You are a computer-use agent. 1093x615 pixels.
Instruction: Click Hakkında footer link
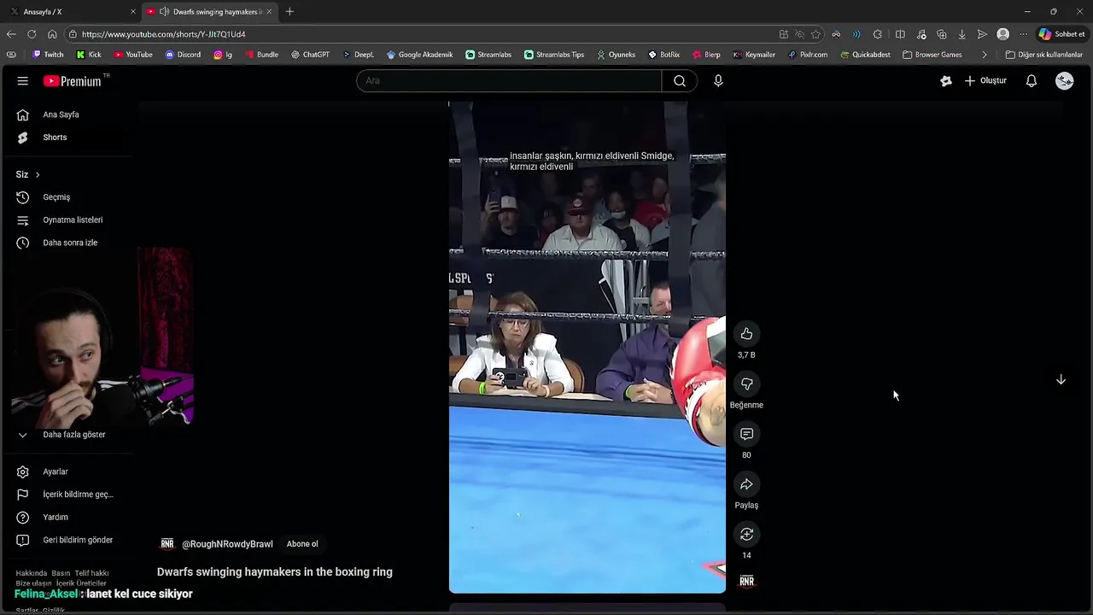32,573
